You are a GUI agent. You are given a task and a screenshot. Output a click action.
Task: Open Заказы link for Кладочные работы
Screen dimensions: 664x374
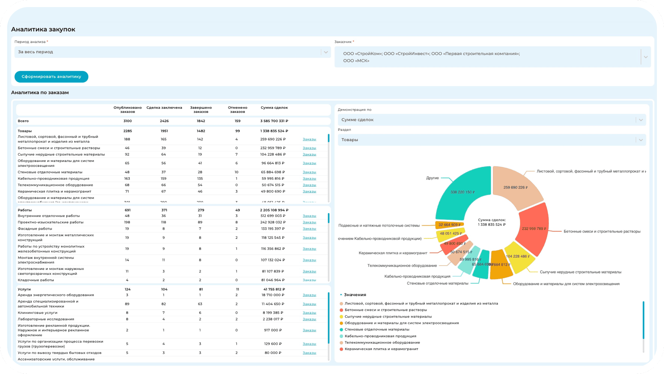309,280
